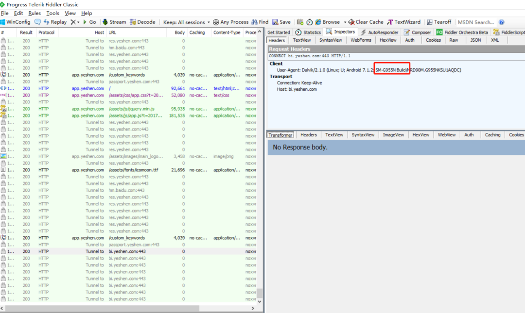This screenshot has height=313, width=525.
Task: Select the /assets/js/jquery.min.js session
Action: 128,109
